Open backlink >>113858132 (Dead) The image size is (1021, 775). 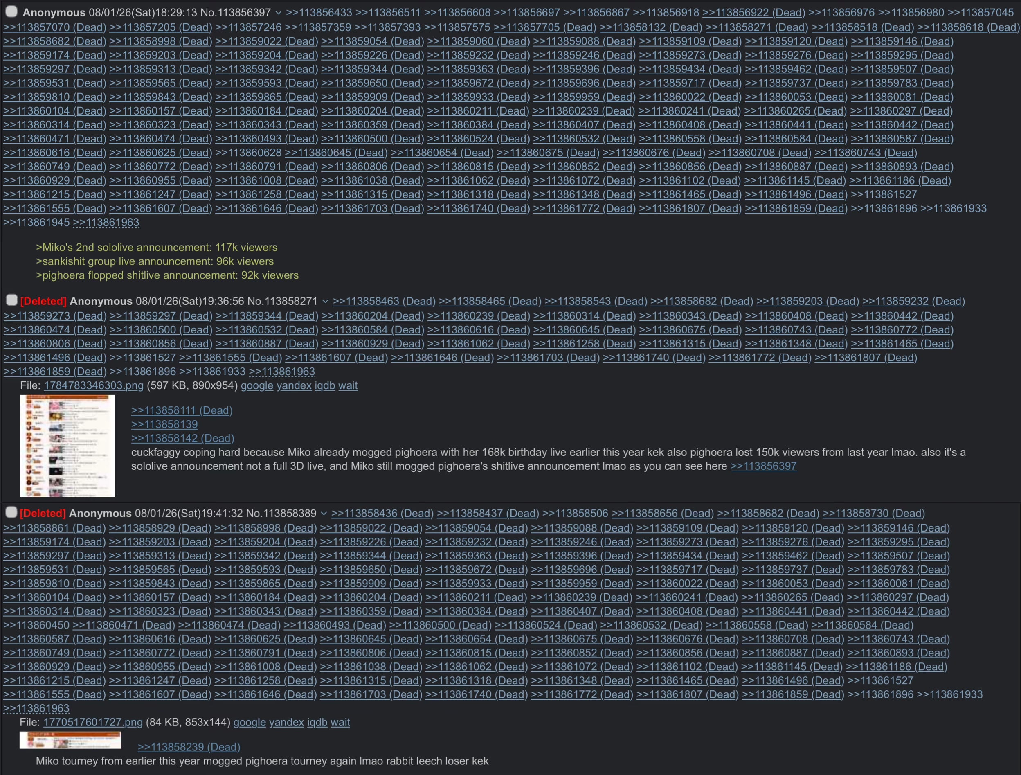click(x=651, y=28)
